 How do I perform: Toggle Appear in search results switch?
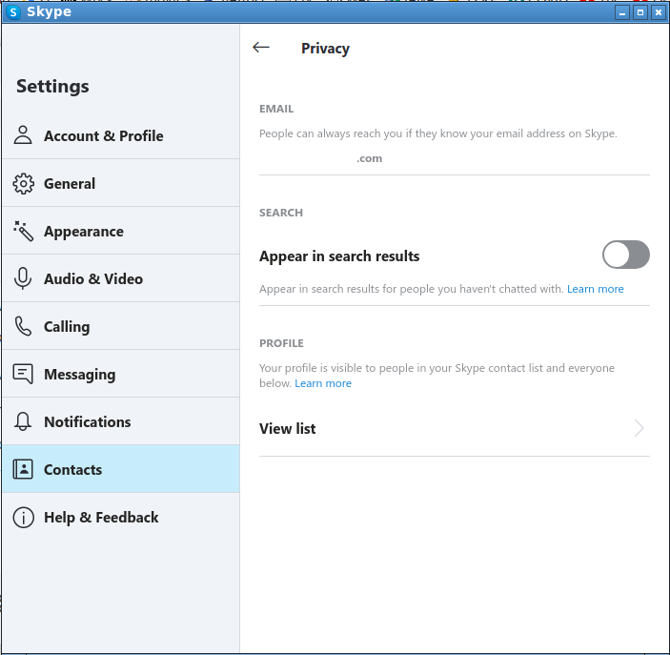click(x=626, y=255)
